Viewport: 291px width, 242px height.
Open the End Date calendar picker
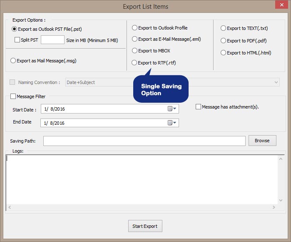click(172, 123)
